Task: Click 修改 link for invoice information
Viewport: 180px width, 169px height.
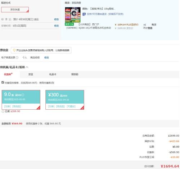Action: [46, 58]
